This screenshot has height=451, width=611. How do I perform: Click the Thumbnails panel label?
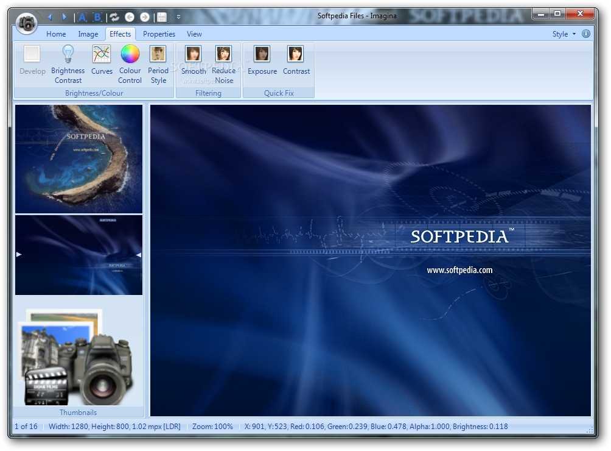(x=78, y=413)
